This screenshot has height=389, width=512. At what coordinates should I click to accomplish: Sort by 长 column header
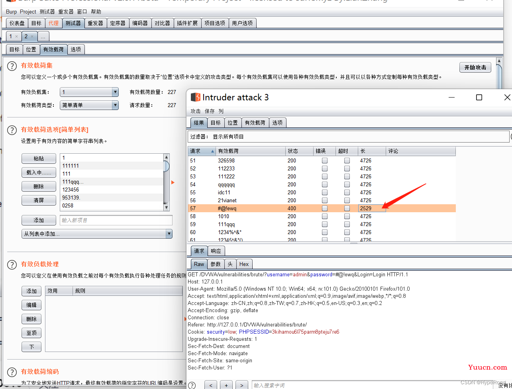[372, 151]
